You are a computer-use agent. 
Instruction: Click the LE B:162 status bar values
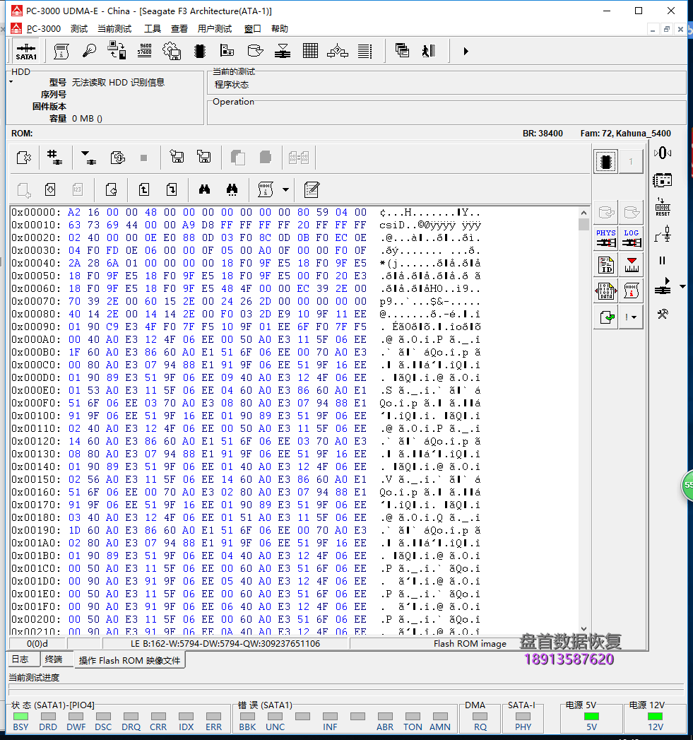[x=225, y=644]
